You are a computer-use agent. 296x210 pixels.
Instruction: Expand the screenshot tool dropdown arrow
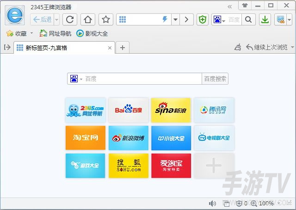pos(289,19)
